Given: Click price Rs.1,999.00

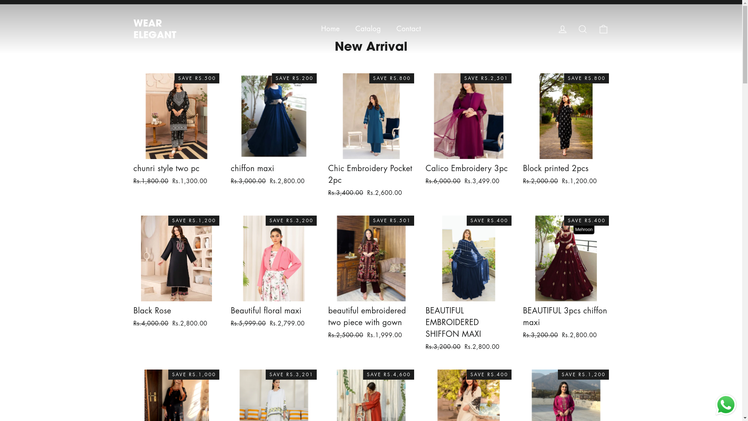Looking at the screenshot, I should [x=385, y=335].
